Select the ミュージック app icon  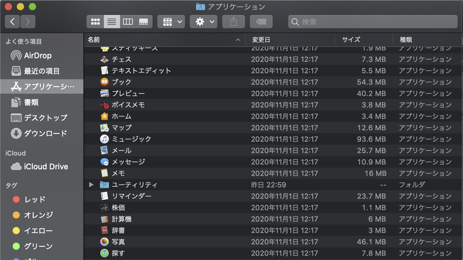click(x=104, y=139)
